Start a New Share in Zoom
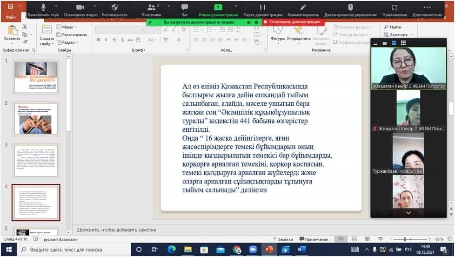Screen dimensions: 455x257 pos(218,9)
